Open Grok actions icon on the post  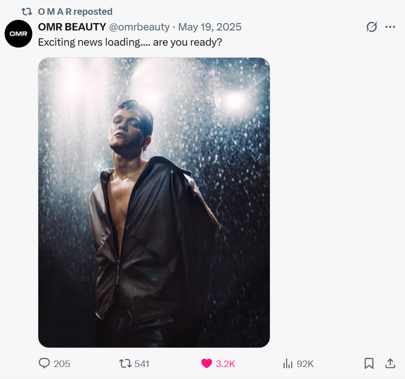(x=371, y=27)
